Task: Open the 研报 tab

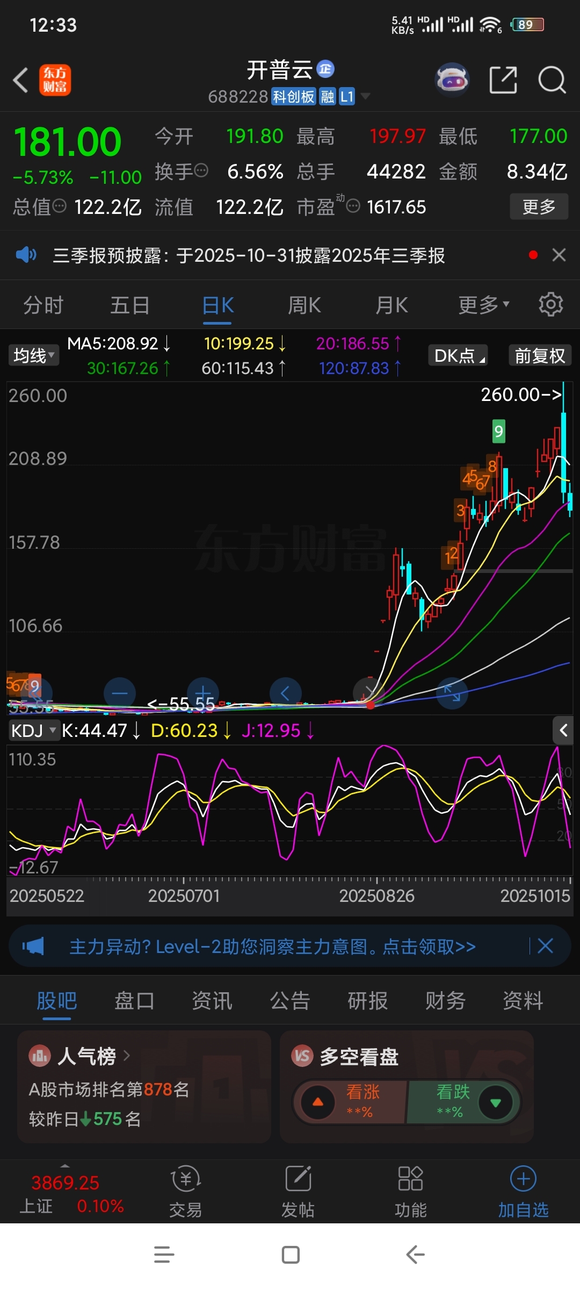Action: coord(368,1001)
